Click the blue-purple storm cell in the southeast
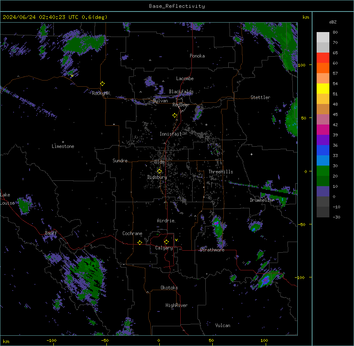354x346 pixels. 265,280
